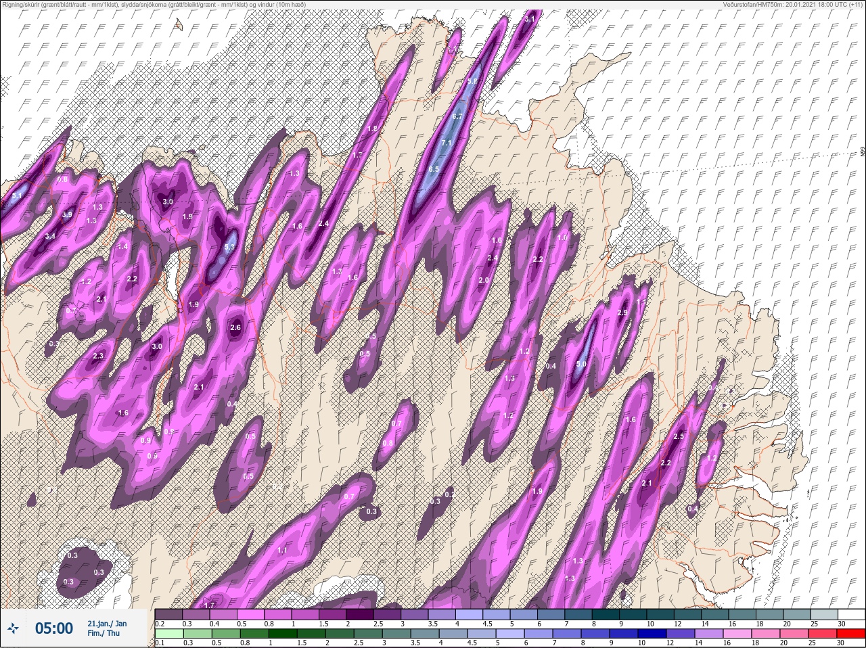Click the 7.1 precipitation value on the map
866x648 pixels.
click(x=446, y=143)
